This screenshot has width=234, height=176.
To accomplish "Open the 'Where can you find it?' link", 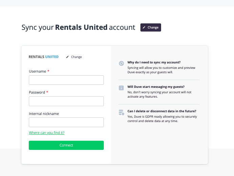I will pos(46,133).
